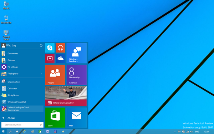
Task: Click the taskbar Search icon
Action: pos(10,131)
